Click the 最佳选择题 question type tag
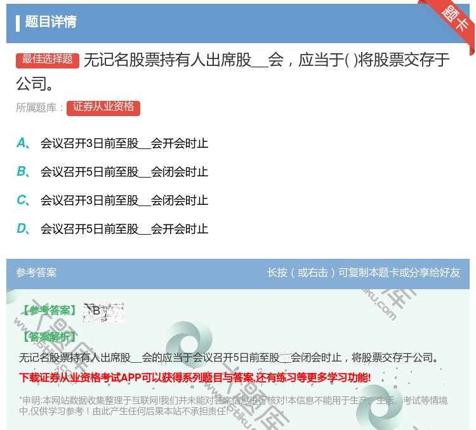 coord(48,60)
